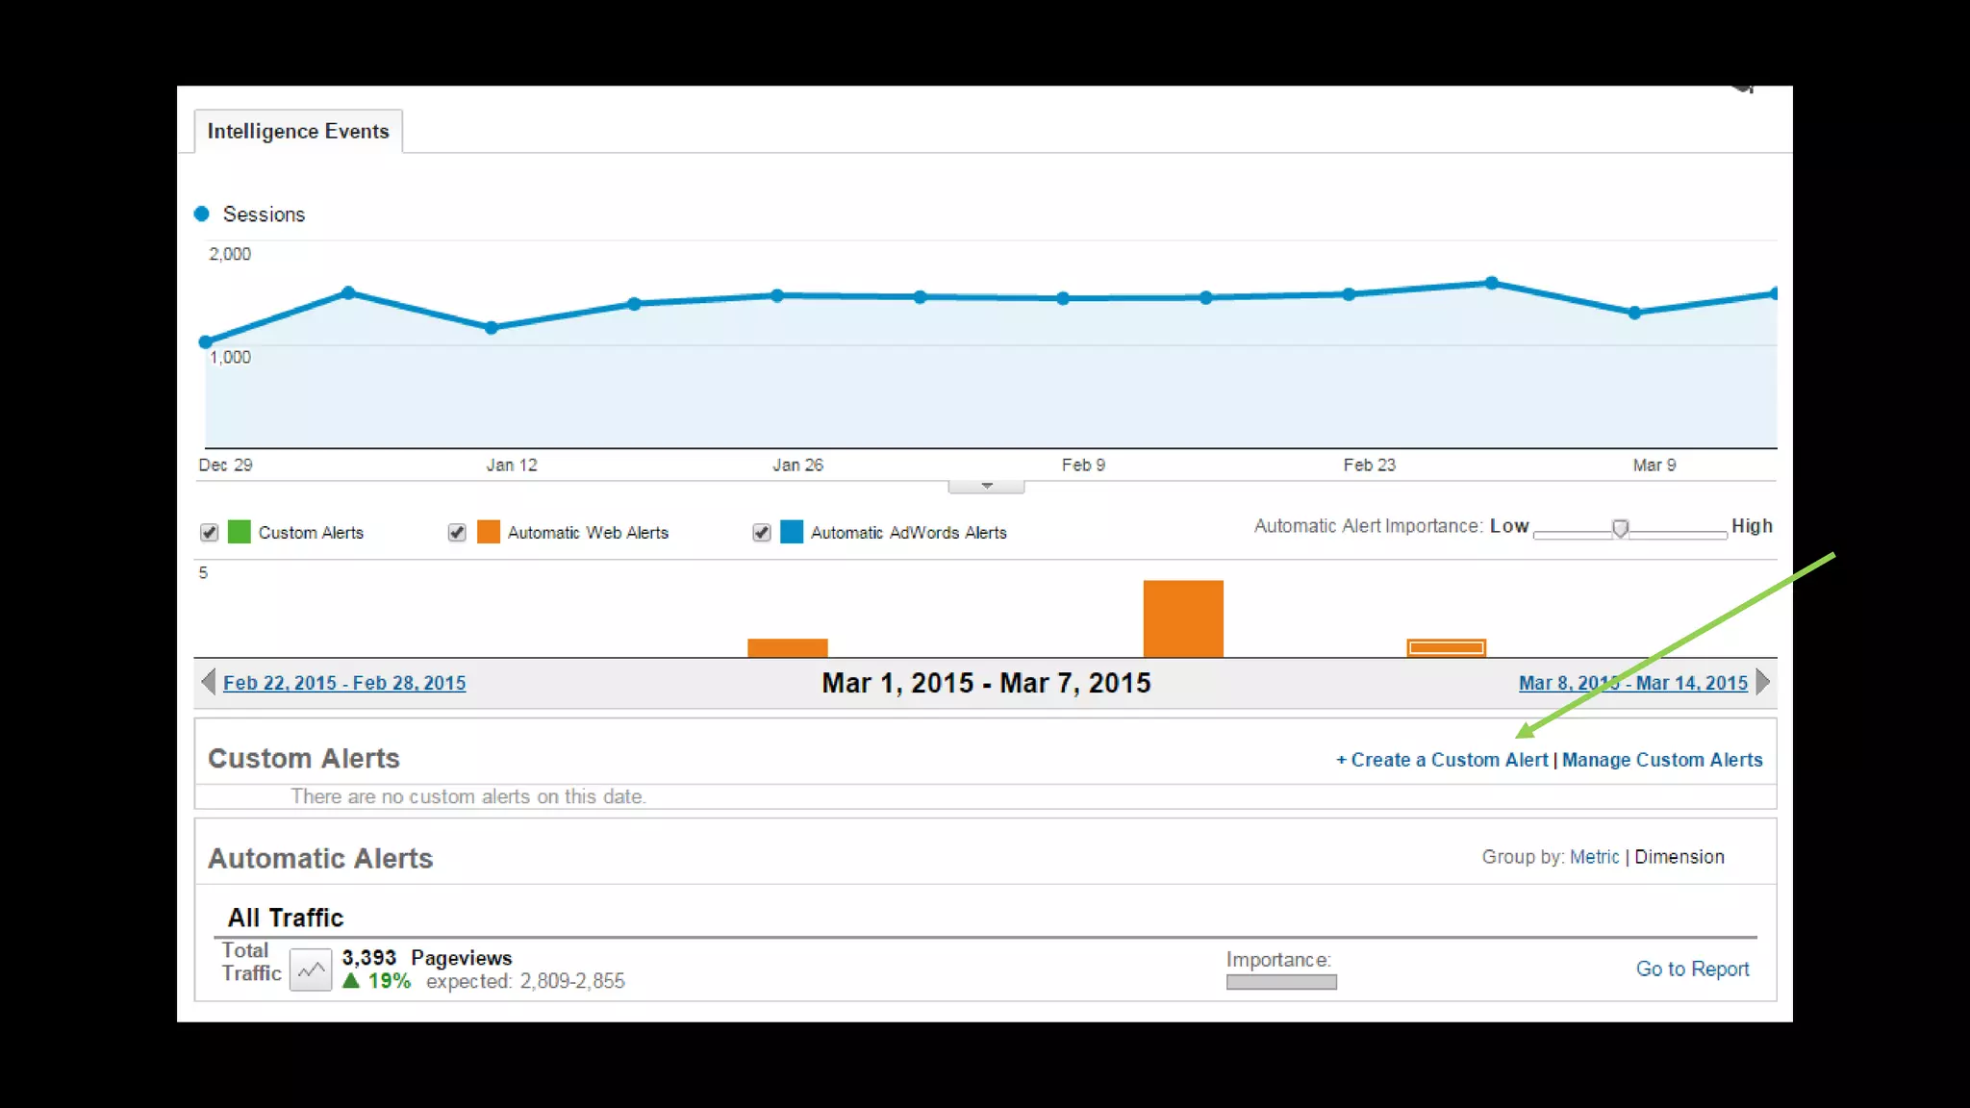Toggle Automatic Web Alerts checkbox
The height and width of the screenshot is (1108, 1970).
click(457, 533)
